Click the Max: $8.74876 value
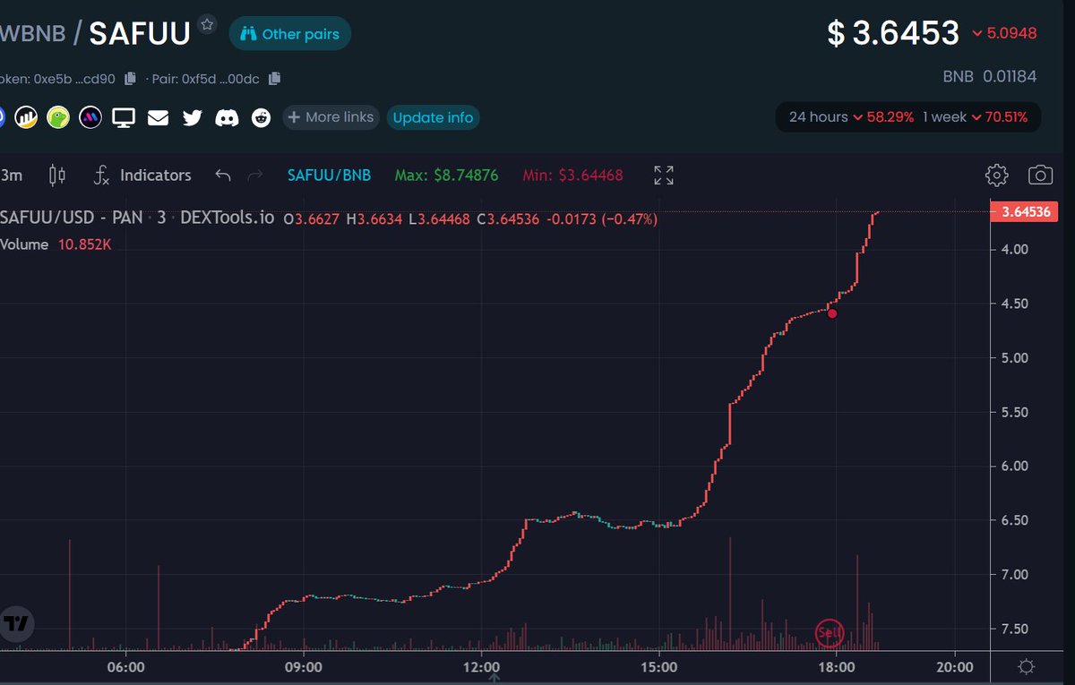Image resolution: width=1075 pixels, height=685 pixels. click(446, 175)
